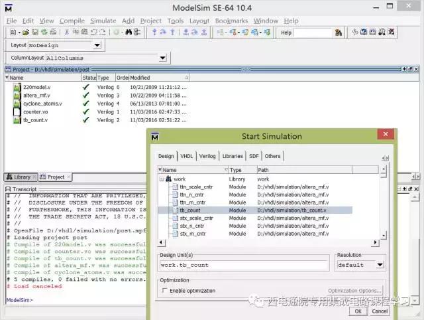The width and height of the screenshot is (424, 320).
Task: Switch to the Libraries tab in dialog
Action: [x=232, y=156]
